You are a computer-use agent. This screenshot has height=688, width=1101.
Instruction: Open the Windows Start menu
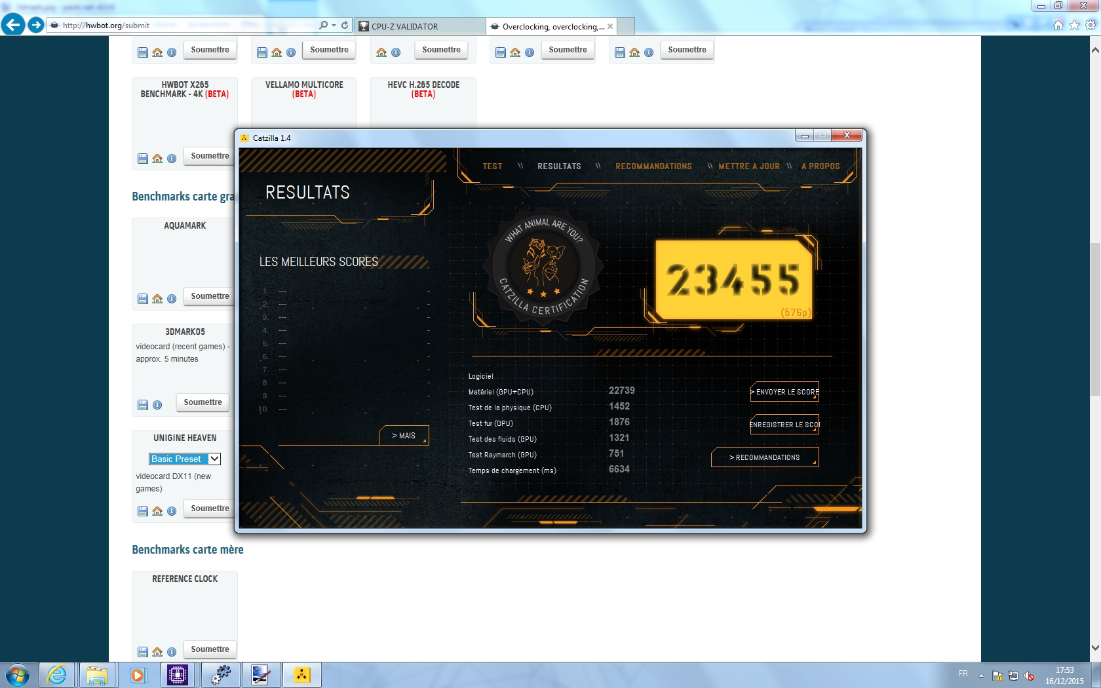tap(17, 675)
